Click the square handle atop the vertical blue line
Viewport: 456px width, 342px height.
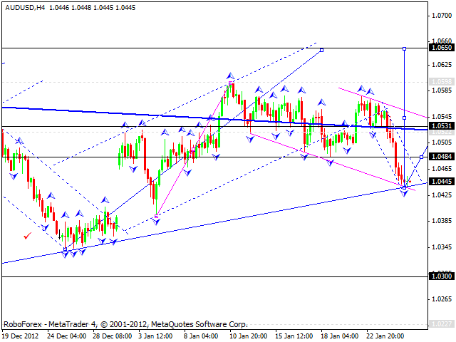point(405,48)
